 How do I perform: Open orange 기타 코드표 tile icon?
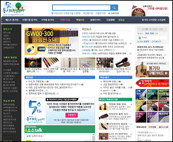click(x=152, y=106)
